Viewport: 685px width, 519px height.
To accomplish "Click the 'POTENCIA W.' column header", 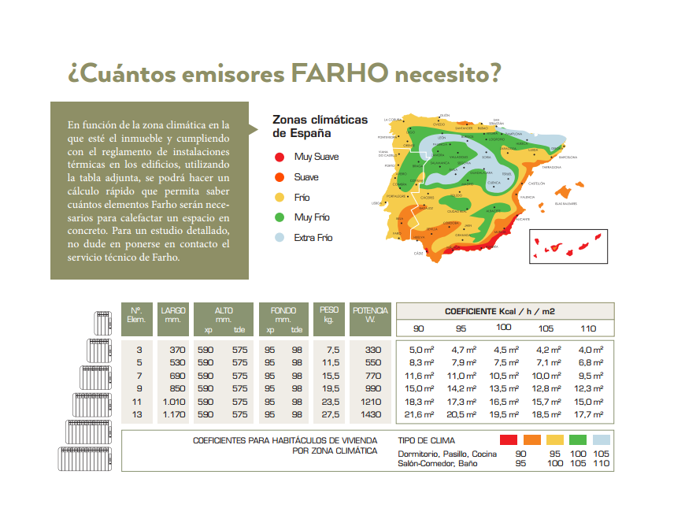I will 371,319.
